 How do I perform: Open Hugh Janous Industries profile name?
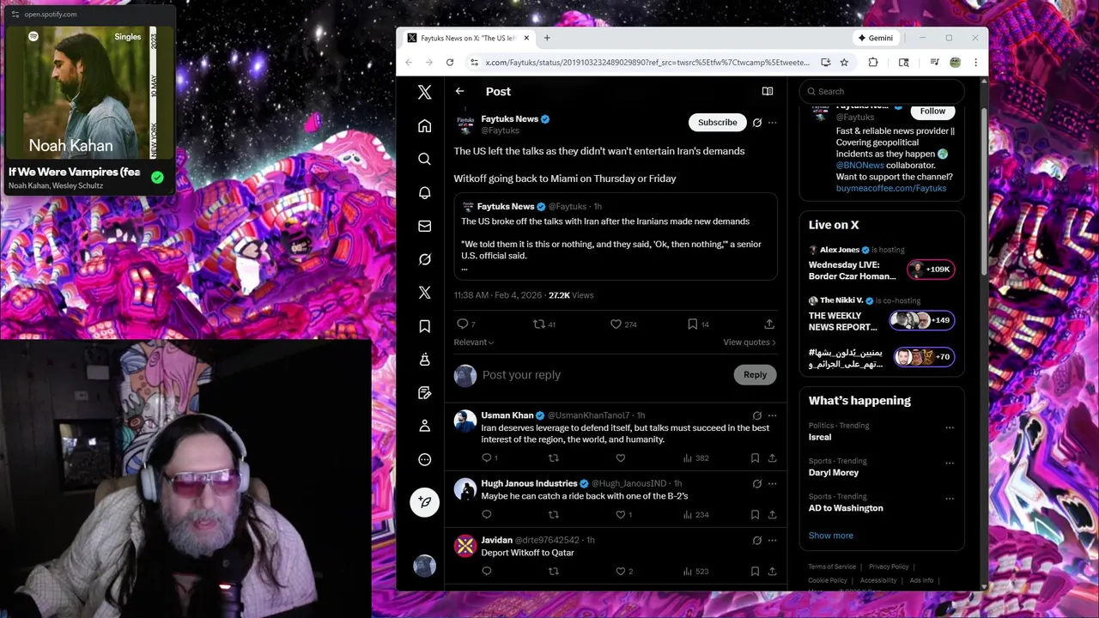coord(529,483)
